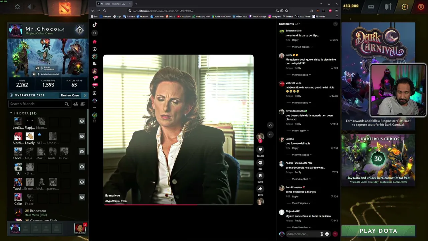The image size is (428, 241).
Task: Insert mention with @ icon
Action: [x=322, y=234]
